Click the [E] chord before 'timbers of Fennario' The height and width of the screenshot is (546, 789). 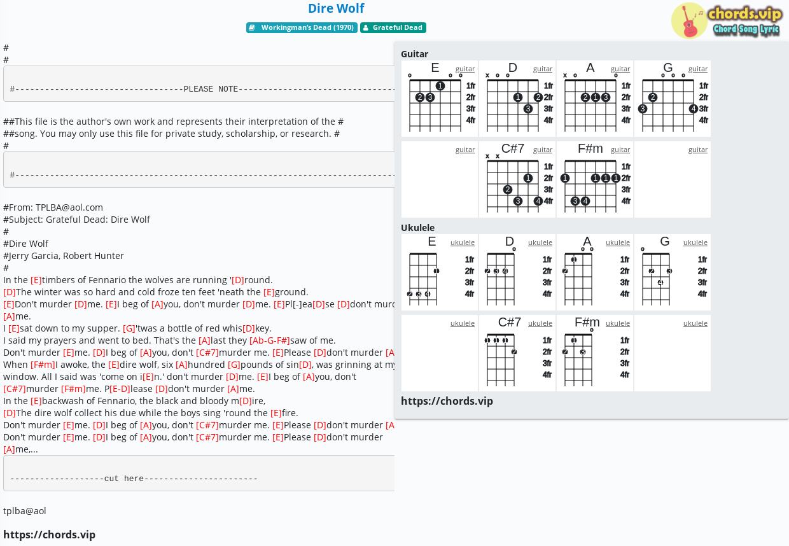point(36,280)
